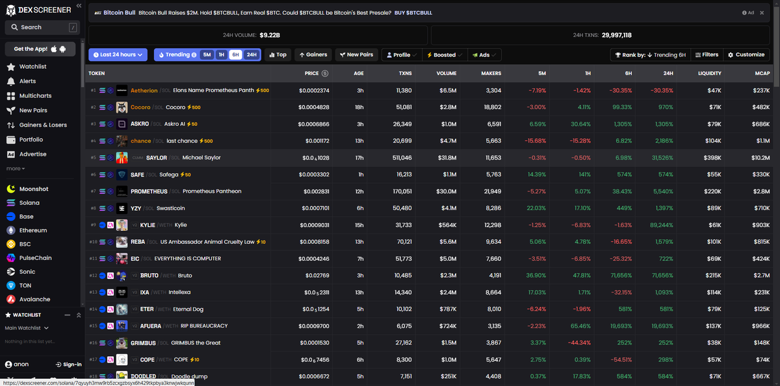
Task: Select Solana chain icon
Action: [x=11, y=202]
